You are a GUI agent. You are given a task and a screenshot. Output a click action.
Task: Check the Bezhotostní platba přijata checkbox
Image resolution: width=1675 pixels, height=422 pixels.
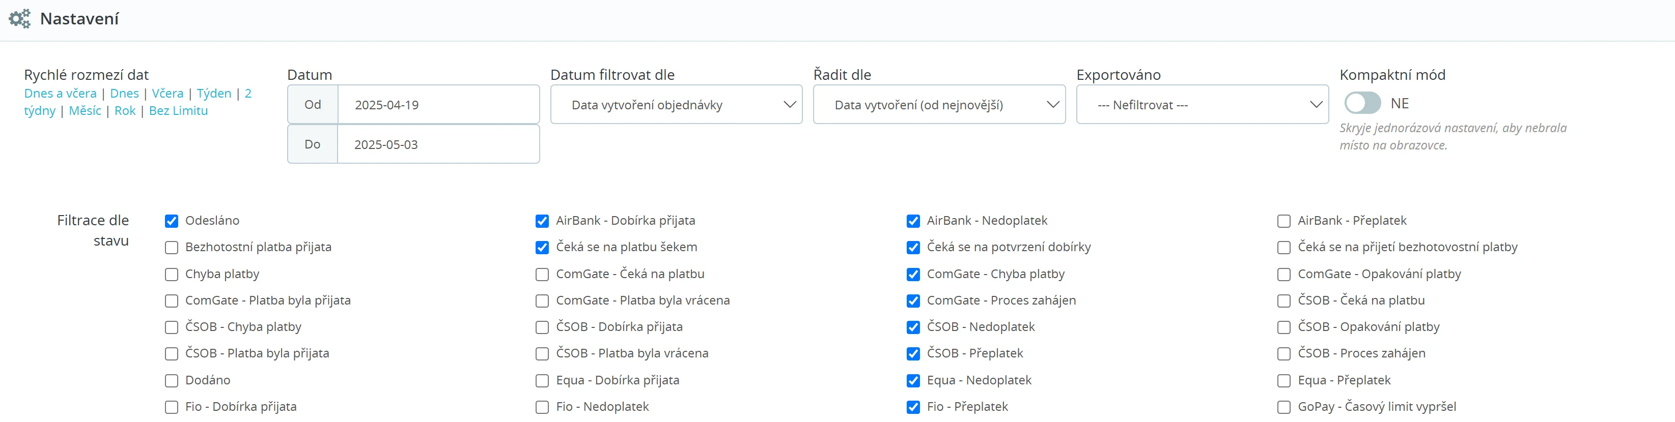pyautogui.click(x=172, y=248)
